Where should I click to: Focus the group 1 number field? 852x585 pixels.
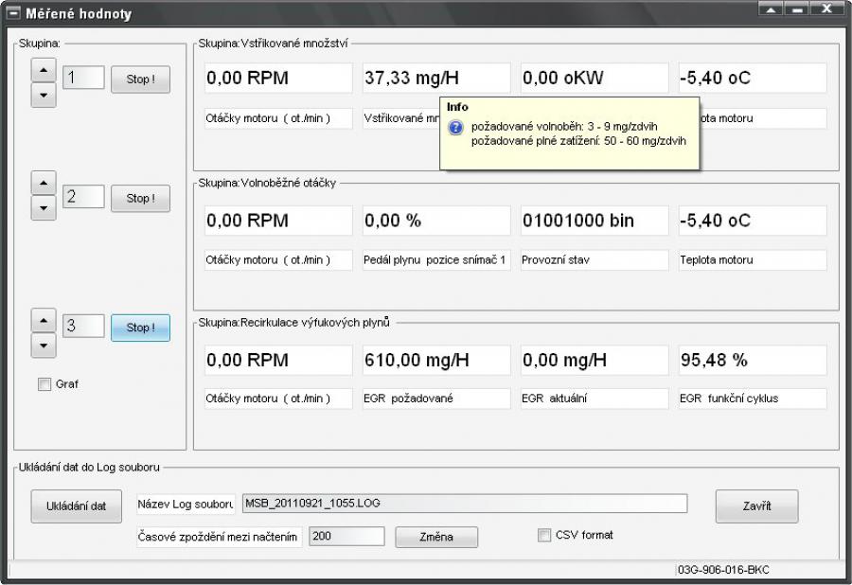coord(83,78)
